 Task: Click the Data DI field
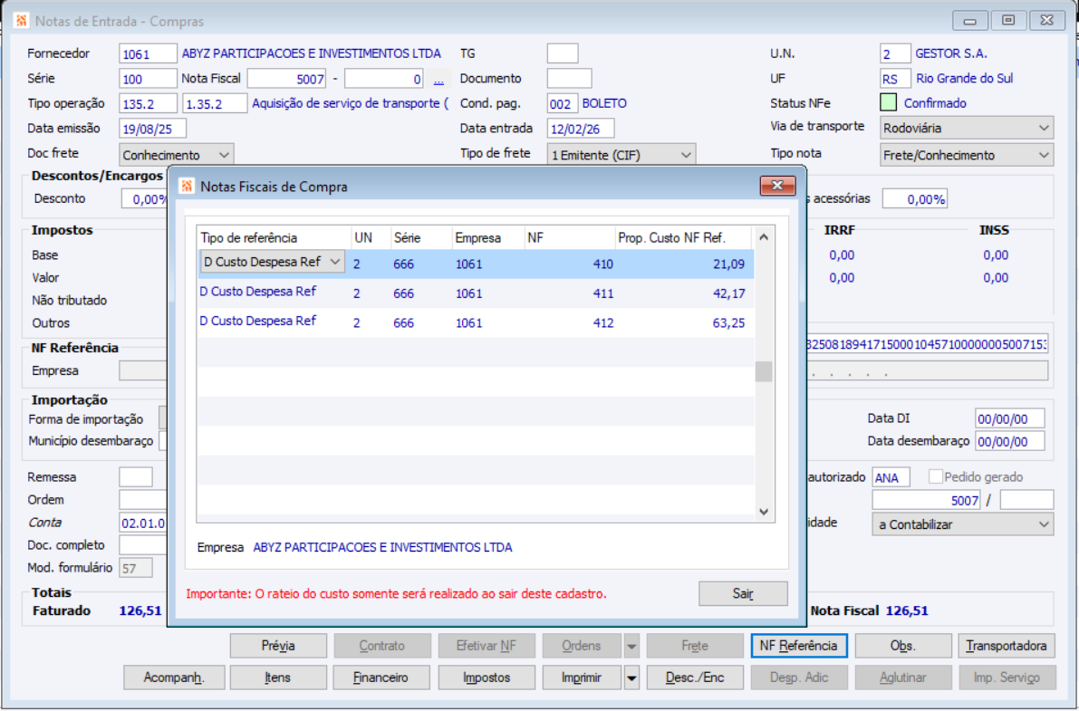1009,418
